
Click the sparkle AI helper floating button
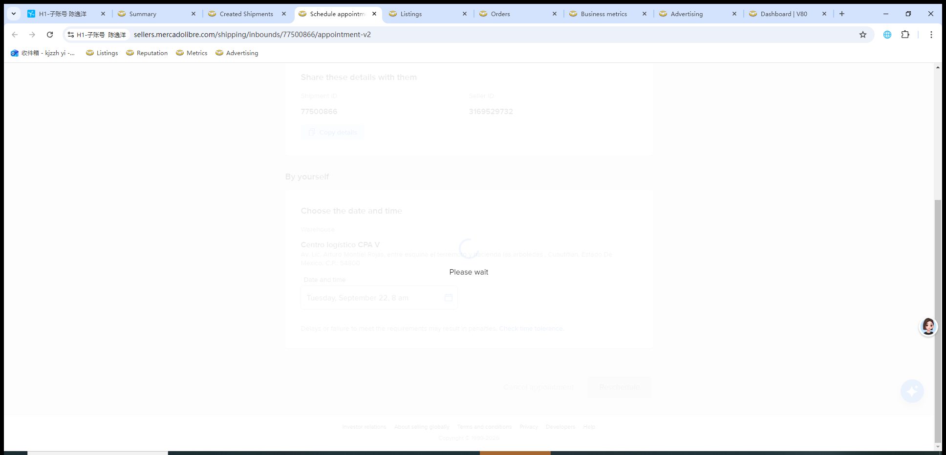click(x=912, y=391)
